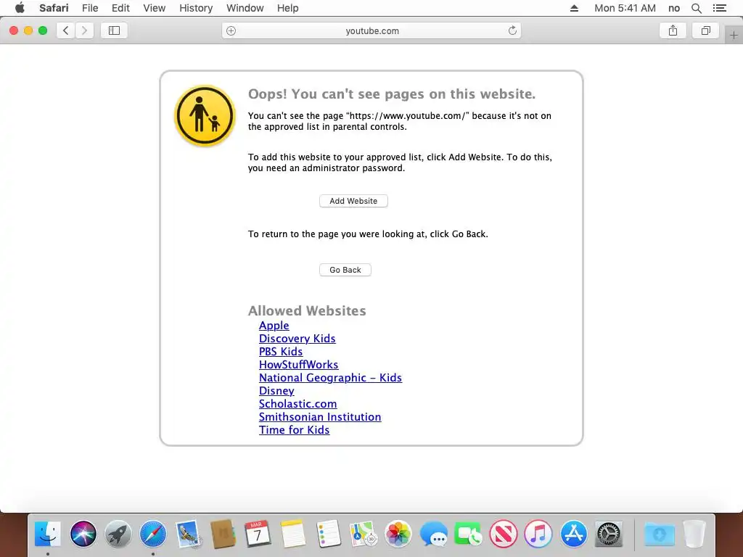Open the Time for Kids link
Screen dimensions: 743x557
[294, 429]
